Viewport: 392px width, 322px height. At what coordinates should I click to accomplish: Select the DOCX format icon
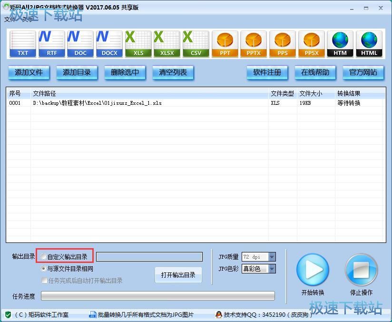pos(109,43)
